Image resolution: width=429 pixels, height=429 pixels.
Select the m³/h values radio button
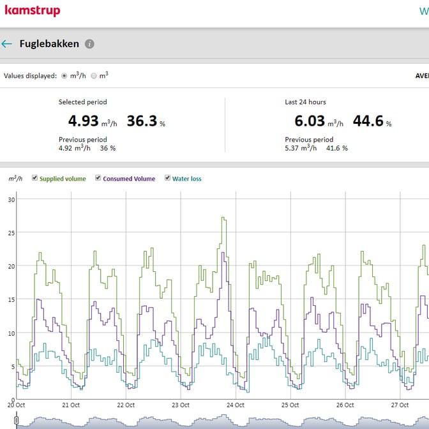click(64, 75)
